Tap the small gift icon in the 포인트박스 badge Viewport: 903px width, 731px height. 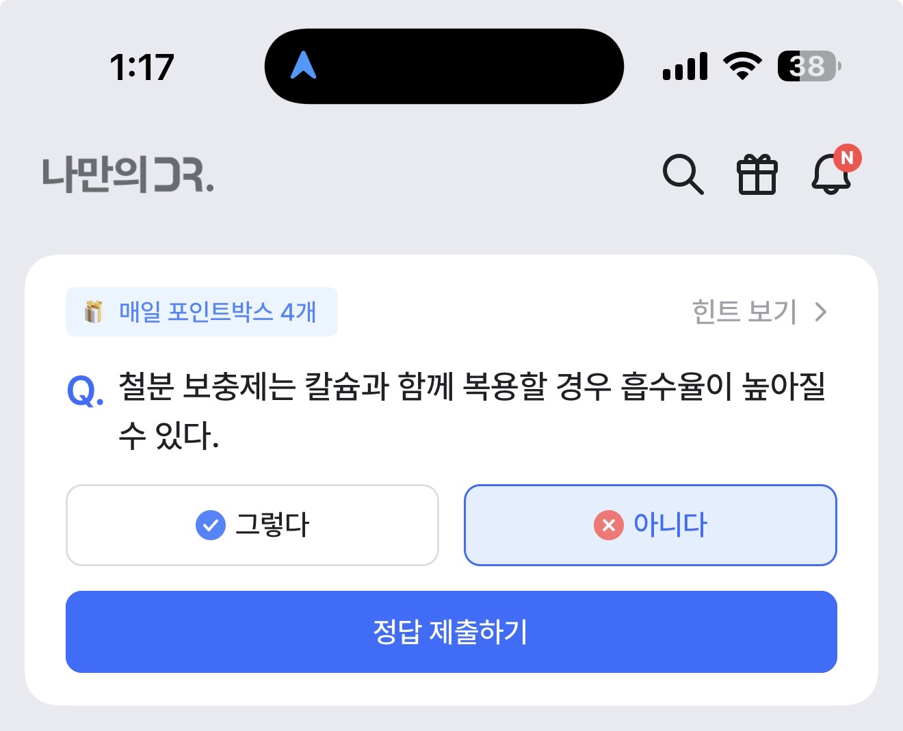[x=94, y=312]
